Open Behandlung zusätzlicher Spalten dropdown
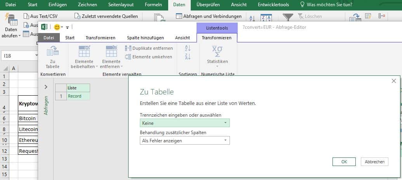This screenshot has height=180, width=402. (x=184, y=140)
